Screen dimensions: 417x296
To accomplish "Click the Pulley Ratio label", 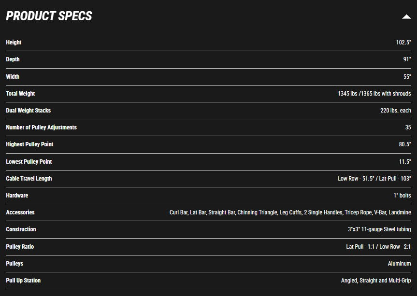I will pos(20,247).
